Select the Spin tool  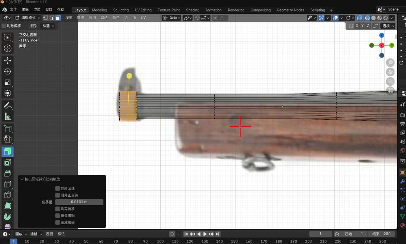7,217
